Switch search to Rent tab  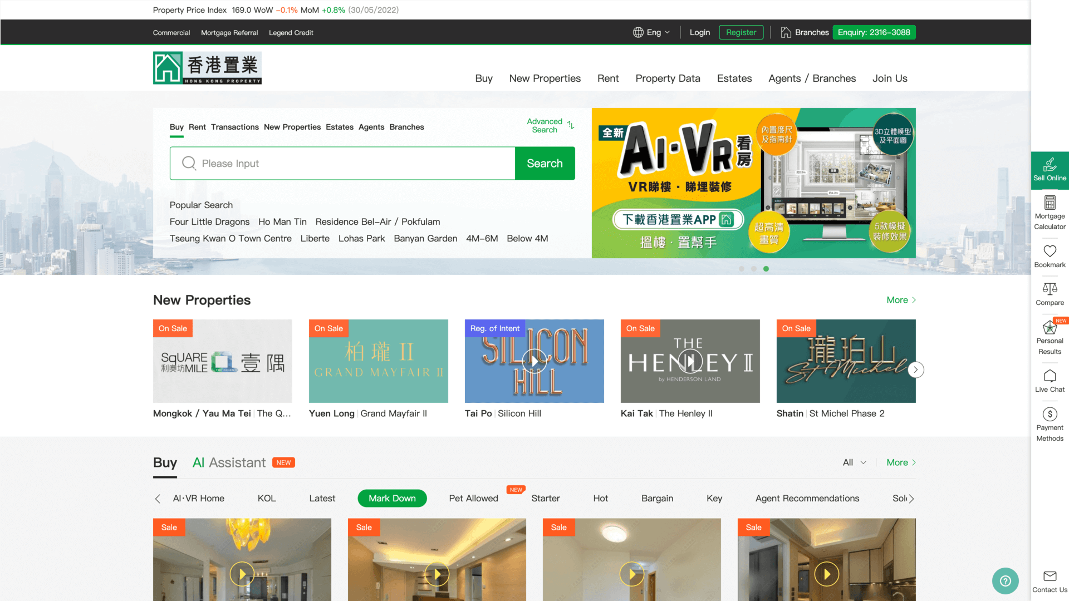197,127
